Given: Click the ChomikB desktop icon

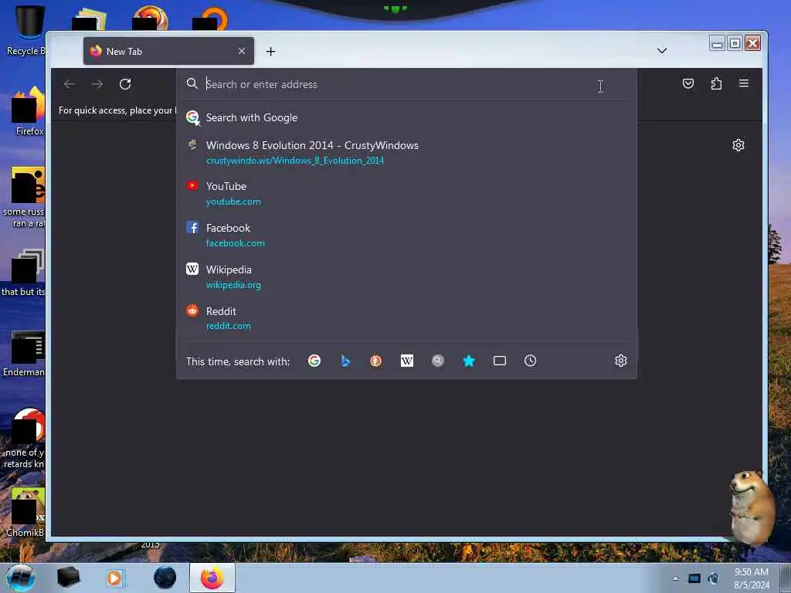Looking at the screenshot, I should tap(25, 513).
